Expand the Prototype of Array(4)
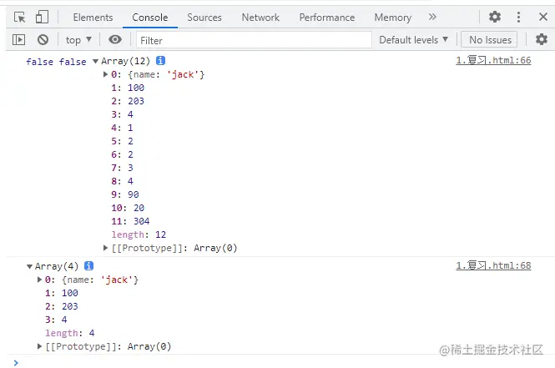Viewport: 555px width, 368px height. (39, 346)
